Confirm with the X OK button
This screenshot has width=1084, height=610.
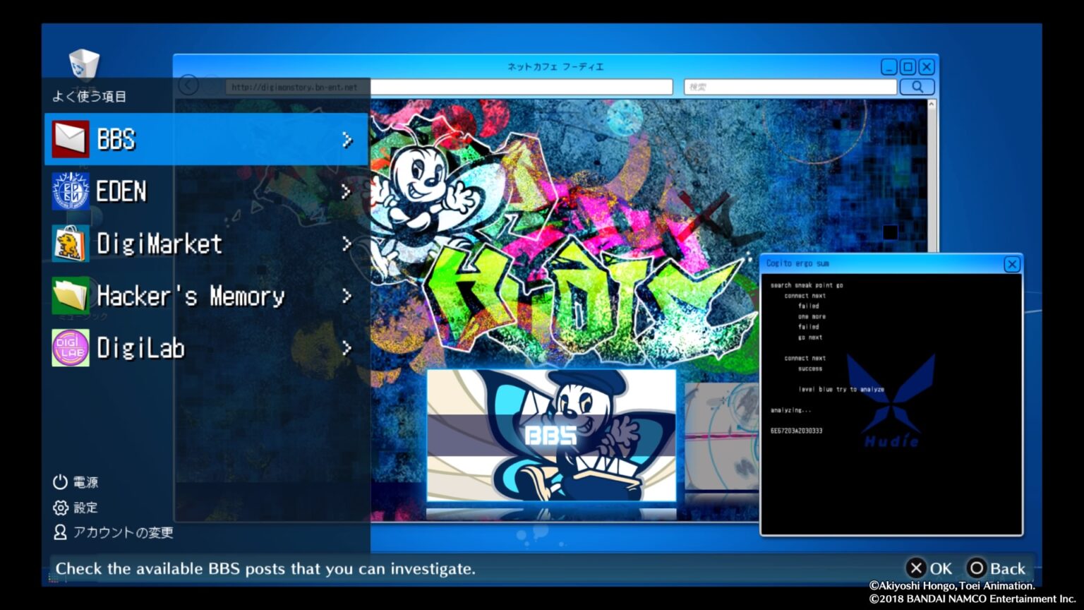929,568
